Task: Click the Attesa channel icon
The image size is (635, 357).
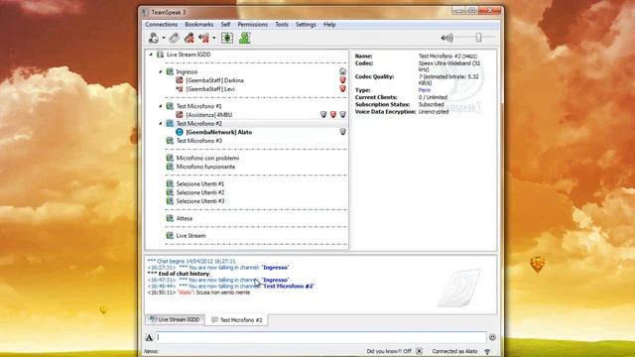Action: pos(170,218)
